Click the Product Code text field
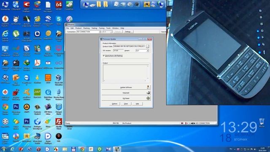 tap(129, 46)
